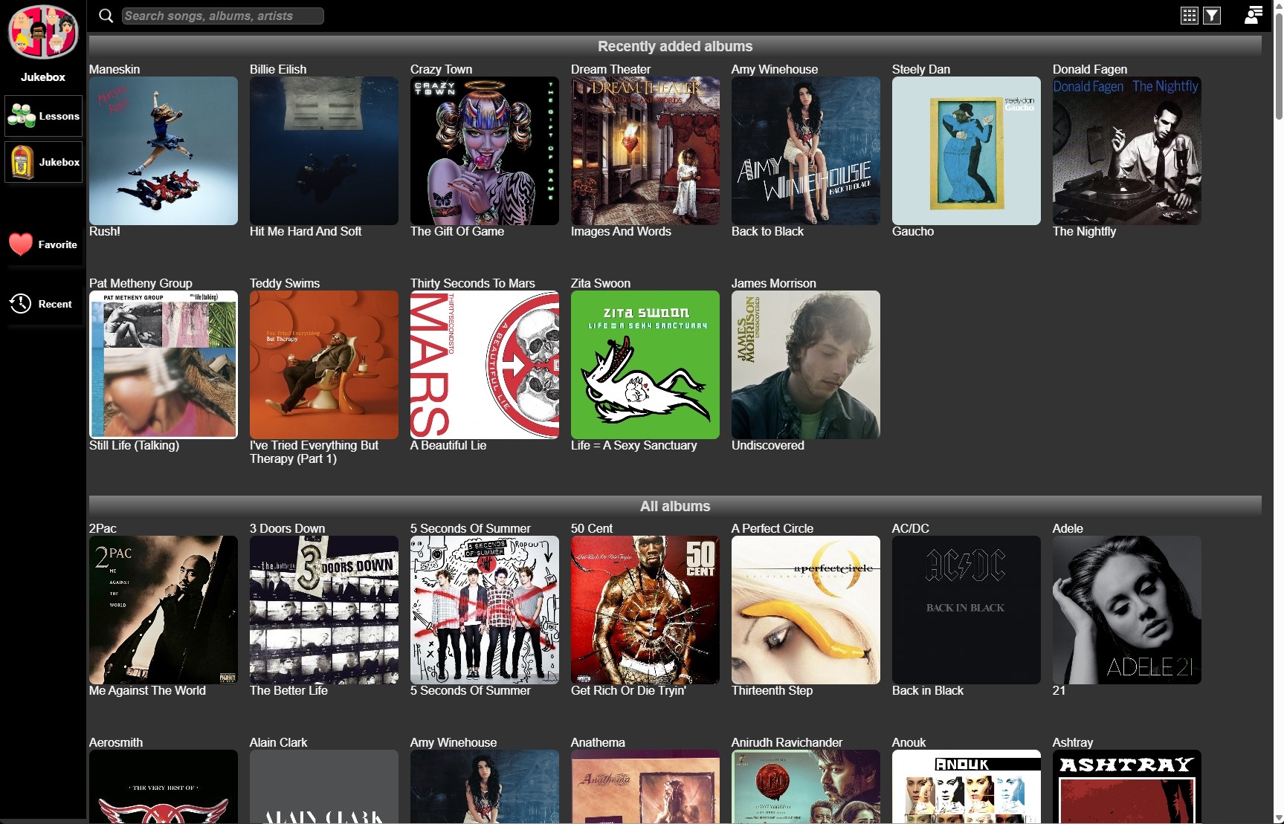Click the '21' album title
This screenshot has width=1284, height=824.
[x=1059, y=690]
